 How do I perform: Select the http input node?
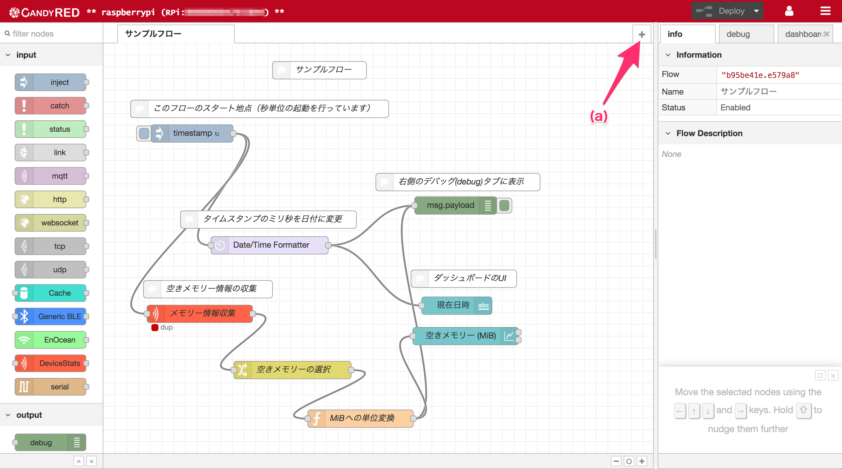50,199
